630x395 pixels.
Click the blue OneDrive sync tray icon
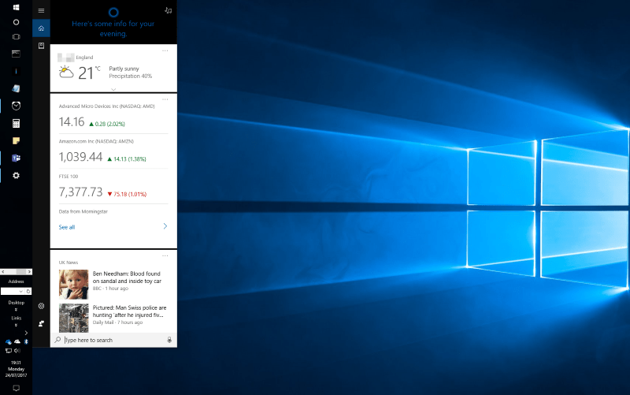pos(9,341)
